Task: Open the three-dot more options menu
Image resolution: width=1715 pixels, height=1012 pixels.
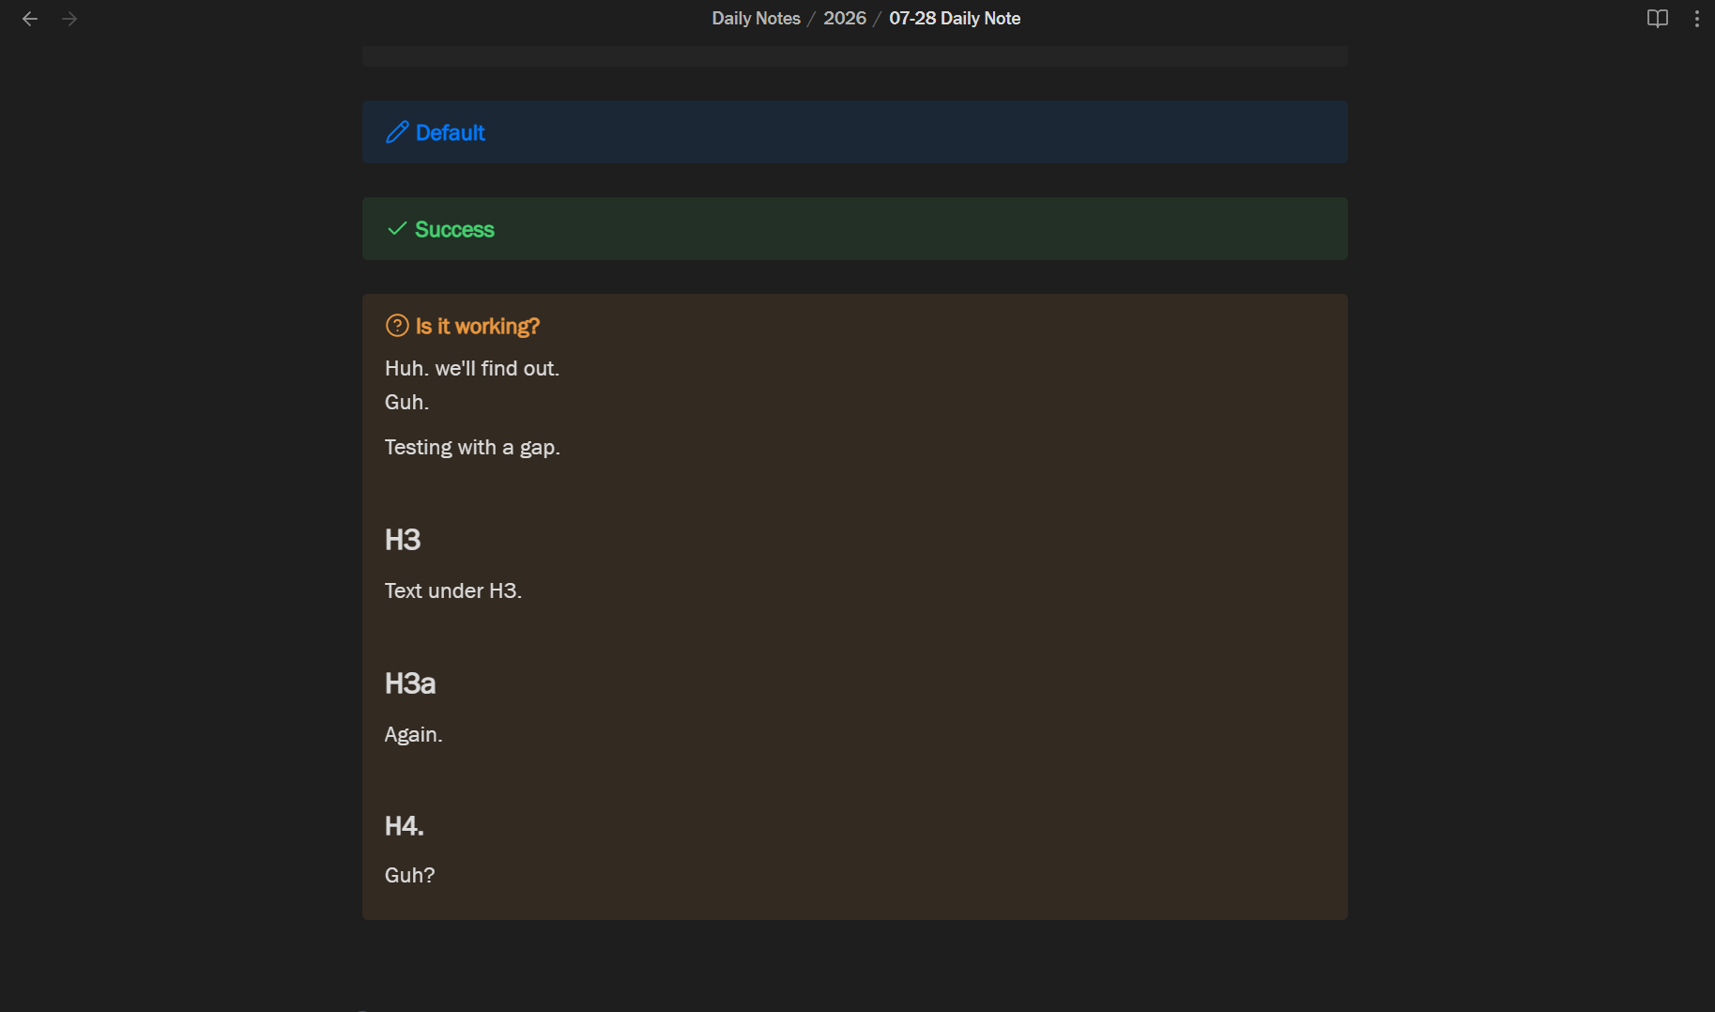Action: click(x=1697, y=19)
